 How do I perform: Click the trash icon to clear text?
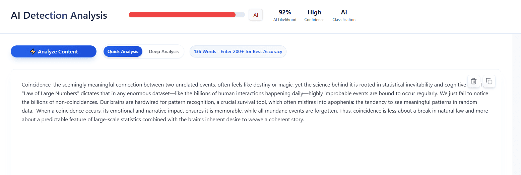(x=474, y=81)
